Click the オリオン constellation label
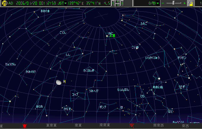The image size is (202, 129). [x=182, y=57]
